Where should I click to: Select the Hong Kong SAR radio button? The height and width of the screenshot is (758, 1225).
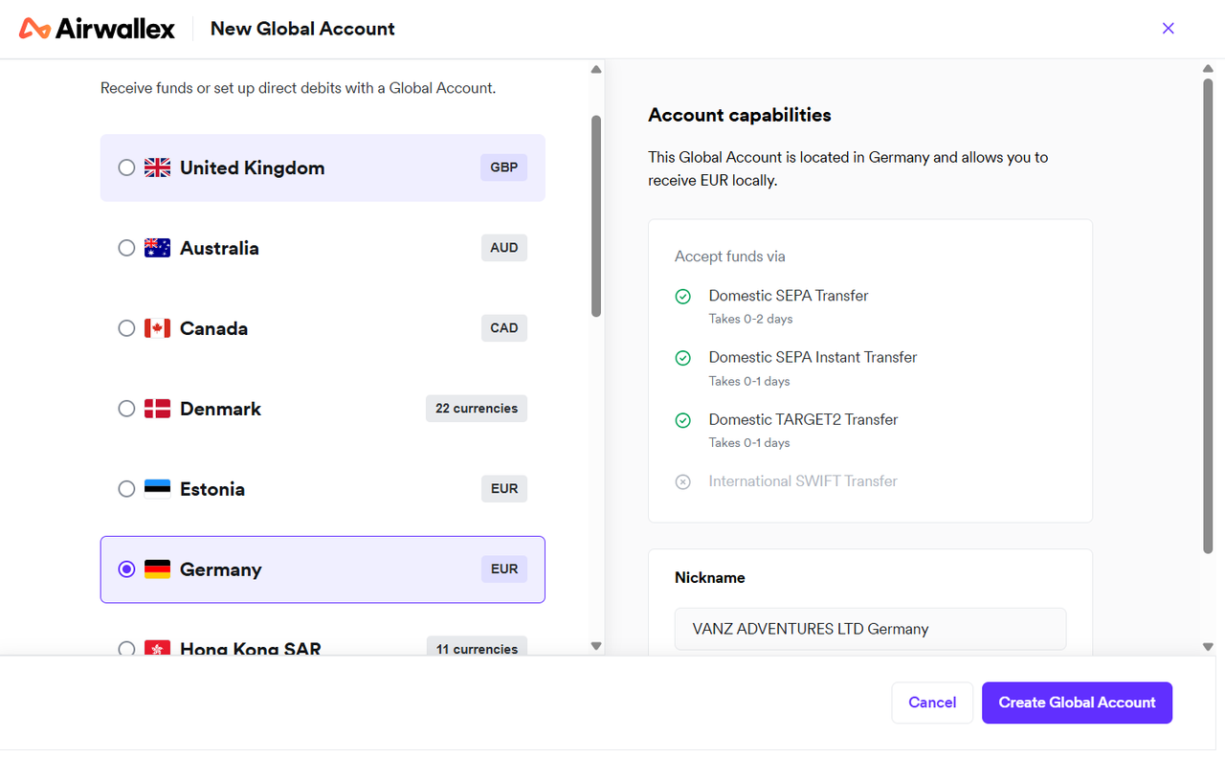(126, 649)
